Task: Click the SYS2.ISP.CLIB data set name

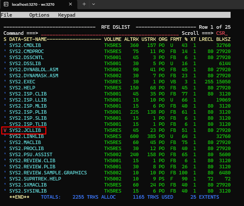Action: pos(28,94)
